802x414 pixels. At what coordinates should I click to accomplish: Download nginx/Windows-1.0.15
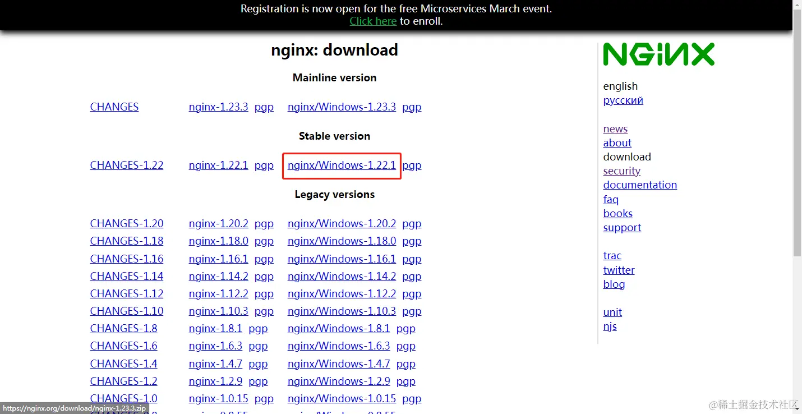pos(342,399)
